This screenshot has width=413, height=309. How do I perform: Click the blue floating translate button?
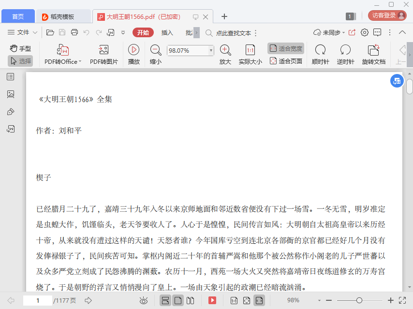point(397,81)
